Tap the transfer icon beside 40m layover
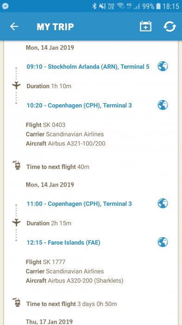This screenshot has height=325, width=182. (17, 165)
